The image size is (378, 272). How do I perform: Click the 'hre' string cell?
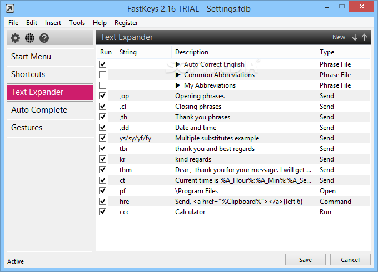[x=124, y=202]
